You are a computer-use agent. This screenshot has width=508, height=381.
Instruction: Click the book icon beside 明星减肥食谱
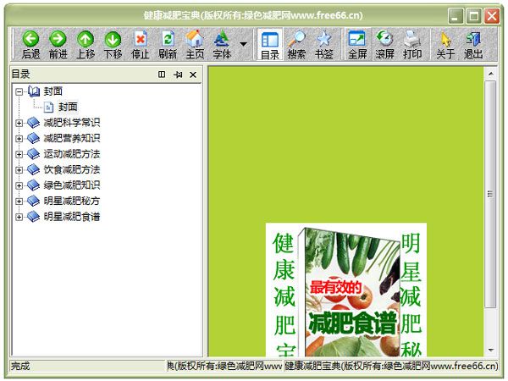33,217
